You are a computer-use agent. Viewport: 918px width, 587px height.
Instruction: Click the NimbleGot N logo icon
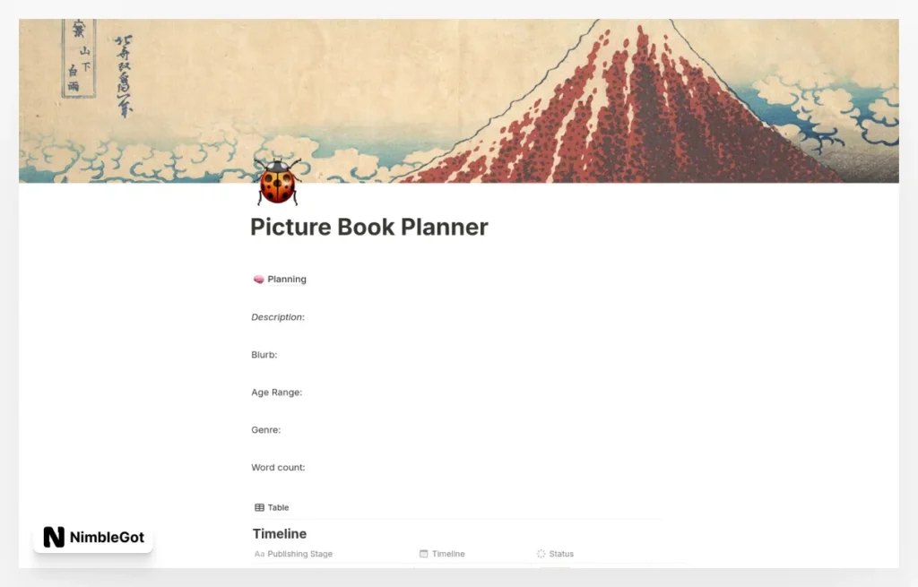pos(54,537)
